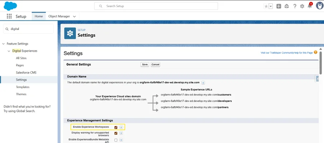Open the user profile avatar
The image size is (324, 143).
click(x=320, y=6)
